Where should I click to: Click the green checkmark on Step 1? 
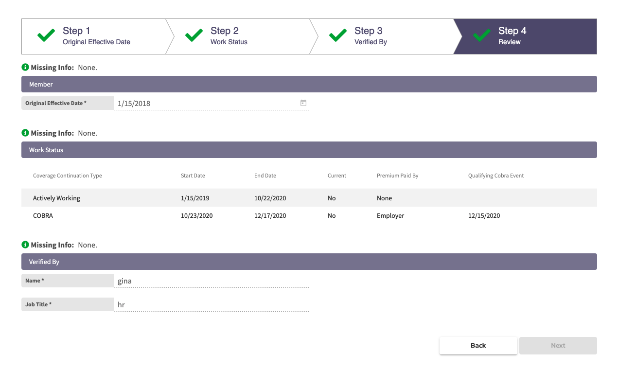pyautogui.click(x=46, y=35)
